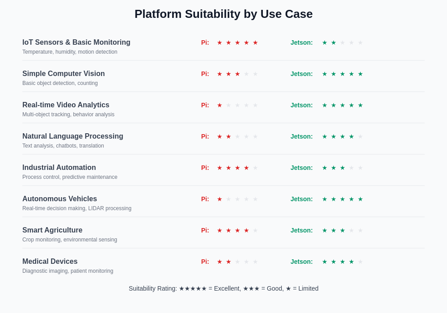Click the first Pi star for Real-time Video Analytics
447x313 pixels.
click(219, 105)
